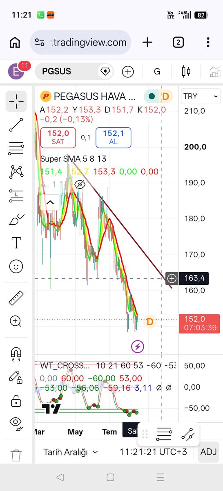Viewport: 223px width, 491px height.
Task: Open the indicators menu in top toolbar
Action: pyautogui.click(x=215, y=72)
